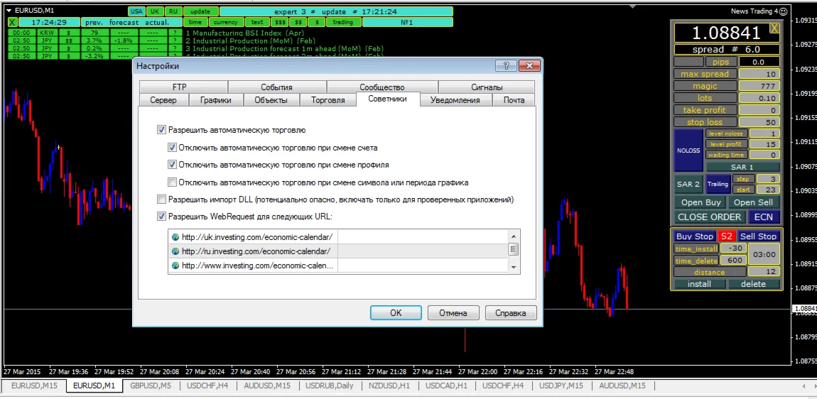Click the green X on the news panel

click(13, 23)
